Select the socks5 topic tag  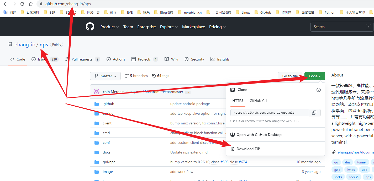[354, 177]
